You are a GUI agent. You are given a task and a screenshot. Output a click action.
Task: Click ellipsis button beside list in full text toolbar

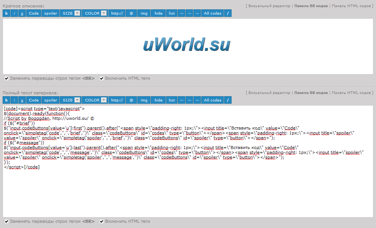click(x=181, y=100)
